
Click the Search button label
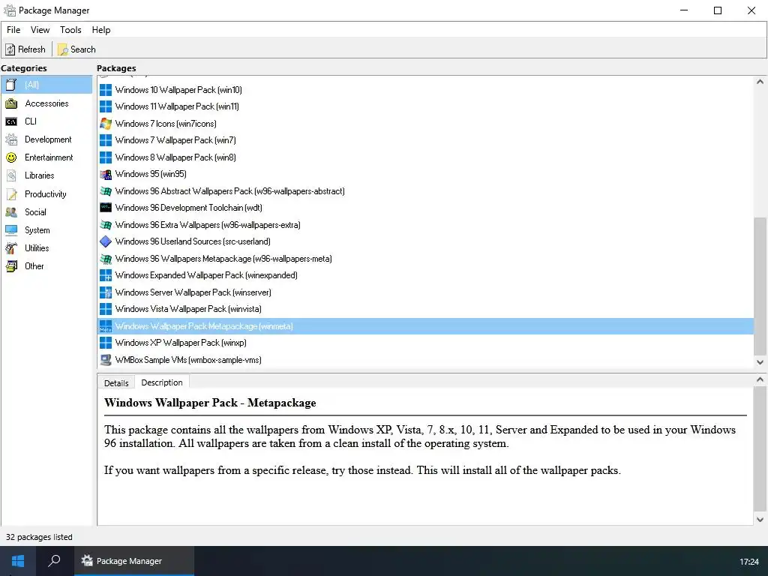coord(82,49)
